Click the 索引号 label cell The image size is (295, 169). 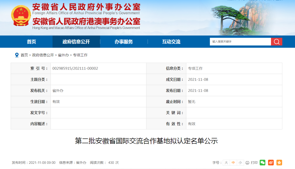tap(31, 69)
